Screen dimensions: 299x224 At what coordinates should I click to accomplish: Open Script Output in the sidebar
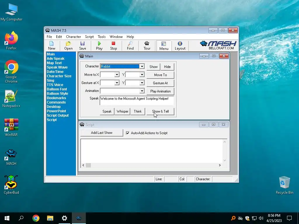point(58,116)
